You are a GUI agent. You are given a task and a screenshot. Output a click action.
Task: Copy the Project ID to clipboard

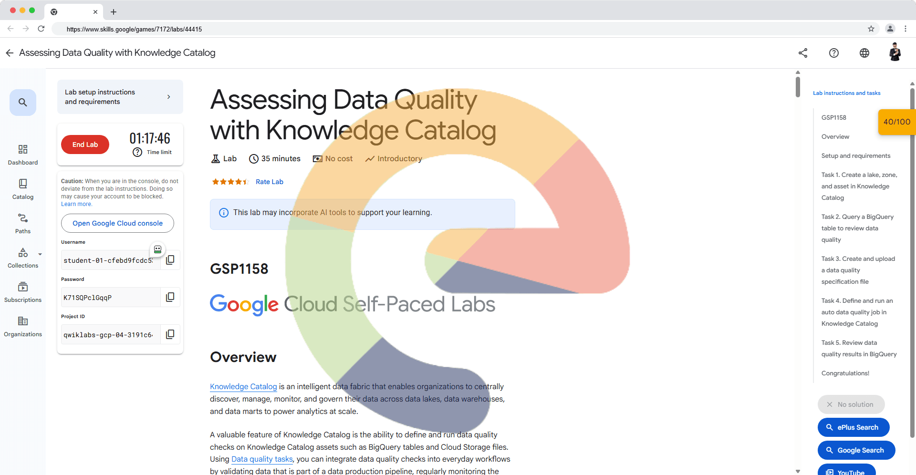(170, 334)
